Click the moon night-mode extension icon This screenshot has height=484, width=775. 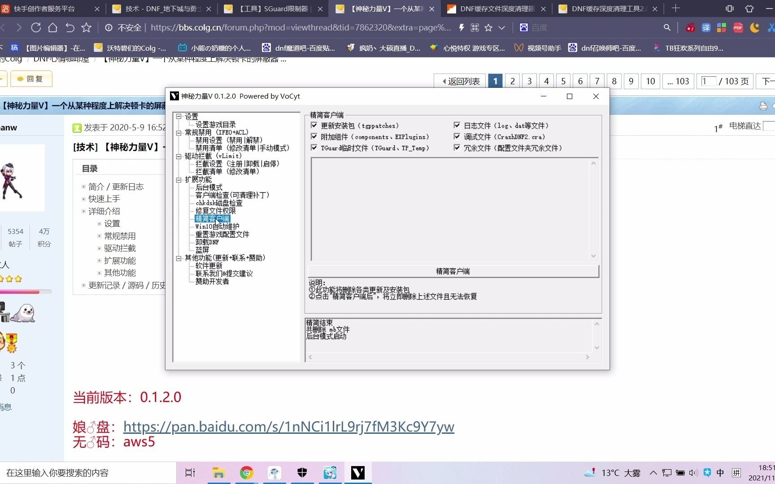coord(755,28)
